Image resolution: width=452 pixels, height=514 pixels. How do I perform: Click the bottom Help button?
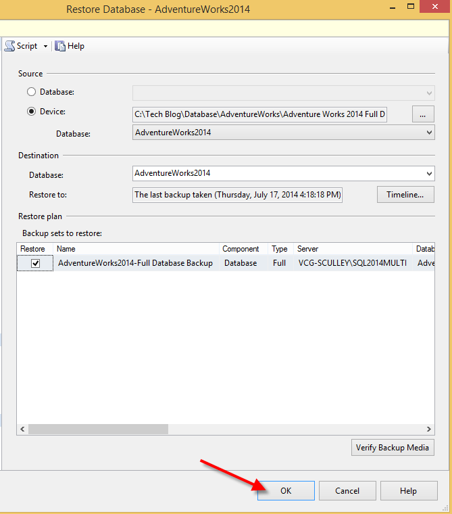pyautogui.click(x=409, y=491)
